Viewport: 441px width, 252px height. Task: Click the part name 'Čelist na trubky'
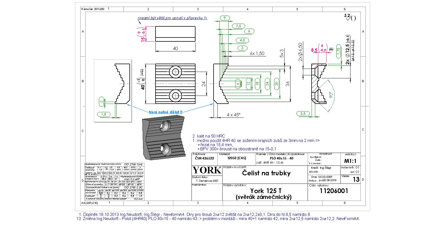click(x=266, y=173)
